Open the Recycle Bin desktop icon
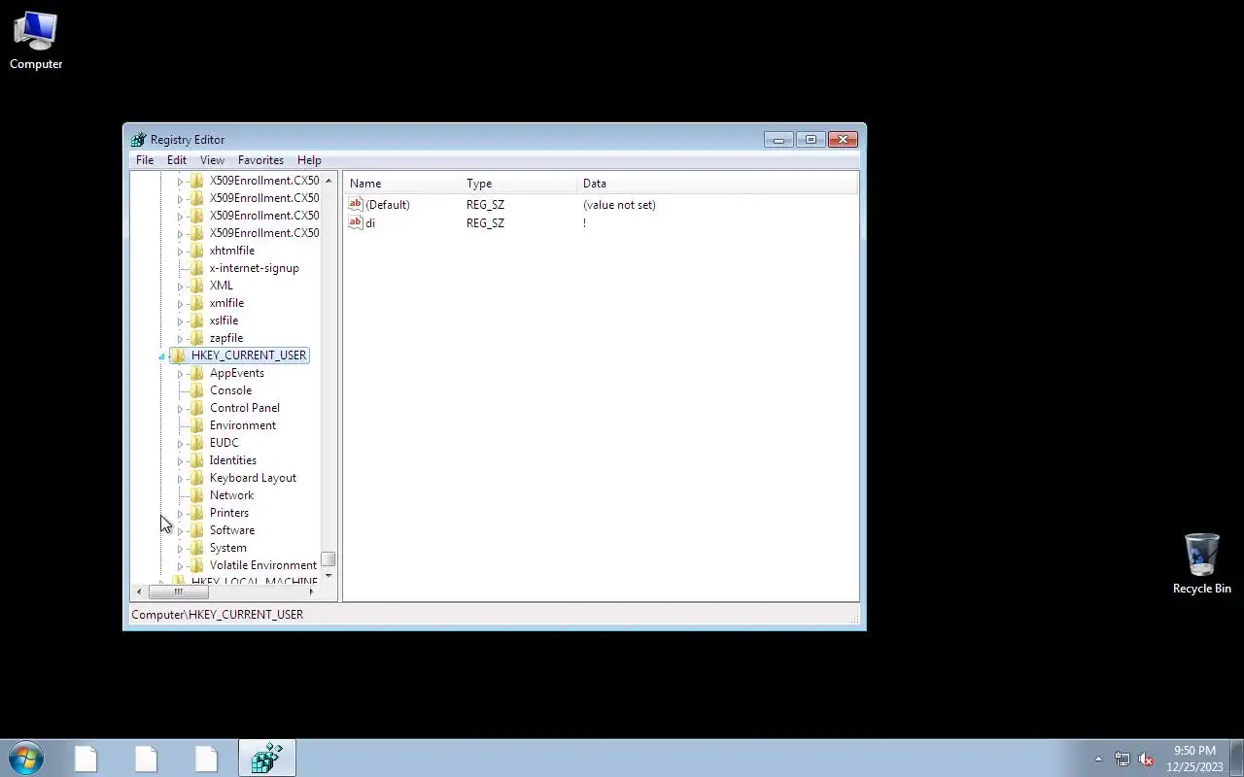 pos(1201,563)
